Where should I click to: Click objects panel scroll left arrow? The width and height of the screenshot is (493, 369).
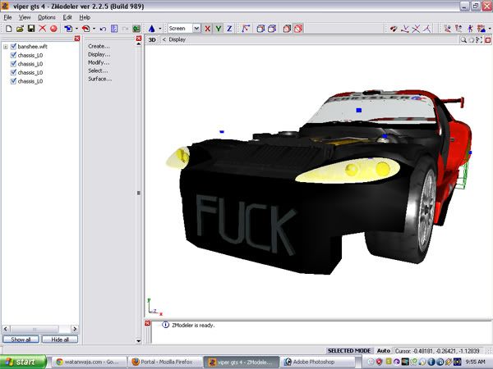[x=6, y=329]
